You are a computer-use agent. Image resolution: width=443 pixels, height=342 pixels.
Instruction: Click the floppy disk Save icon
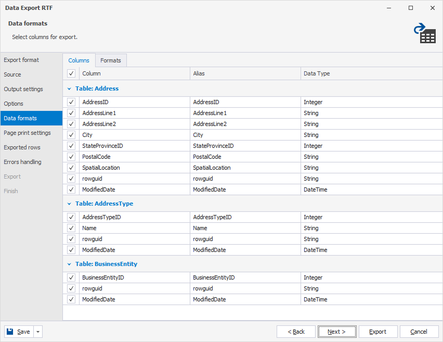point(10,331)
